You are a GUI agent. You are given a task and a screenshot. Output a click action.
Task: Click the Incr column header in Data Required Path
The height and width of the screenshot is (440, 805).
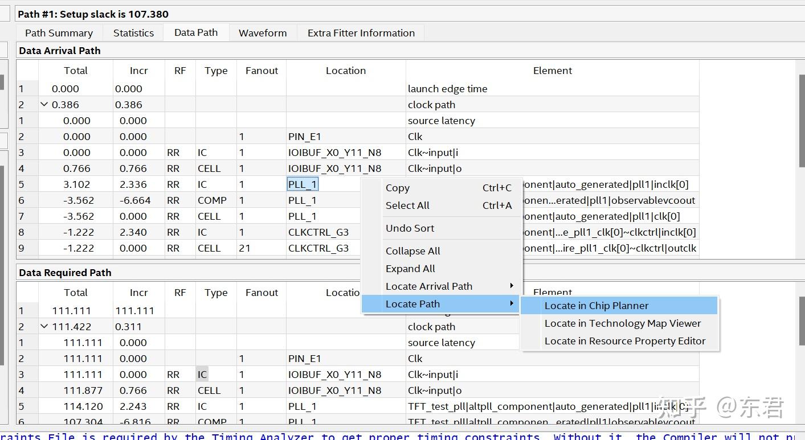[x=138, y=293]
